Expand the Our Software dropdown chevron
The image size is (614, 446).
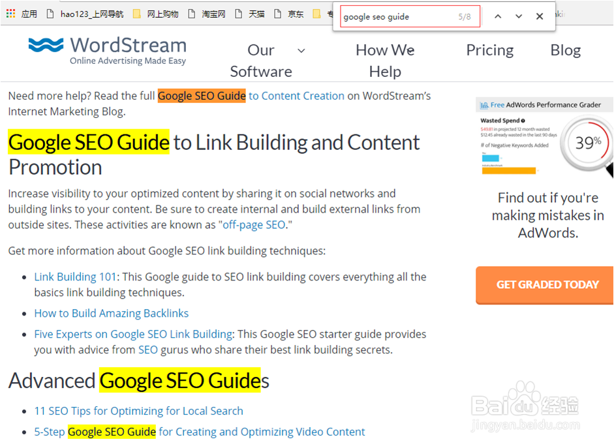click(x=301, y=50)
